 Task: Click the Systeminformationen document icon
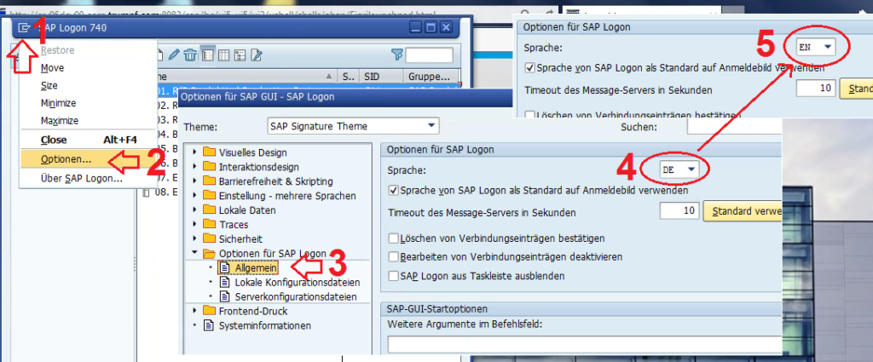pos(209,325)
